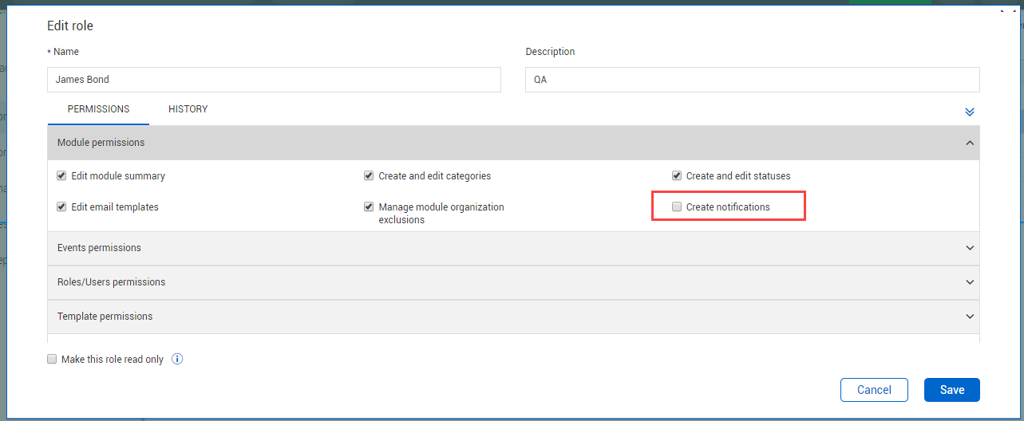Click the info icon beside read only option
The image size is (1024, 421).
(x=177, y=359)
